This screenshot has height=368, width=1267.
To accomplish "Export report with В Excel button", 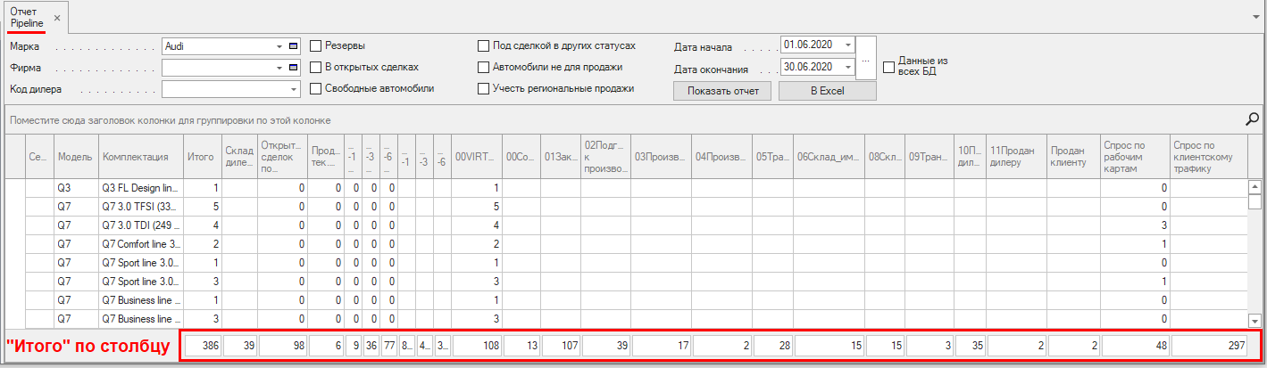I will tap(827, 91).
